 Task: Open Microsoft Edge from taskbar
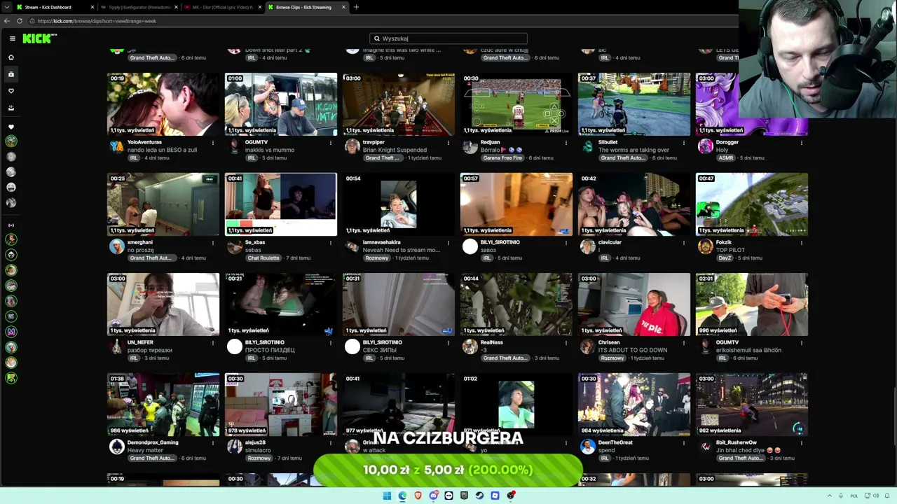[402, 496]
